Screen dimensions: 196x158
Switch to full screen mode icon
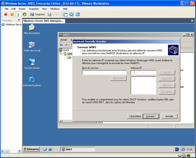(x=71, y=14)
